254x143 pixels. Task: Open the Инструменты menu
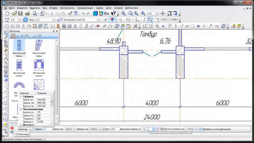coord(67,8)
